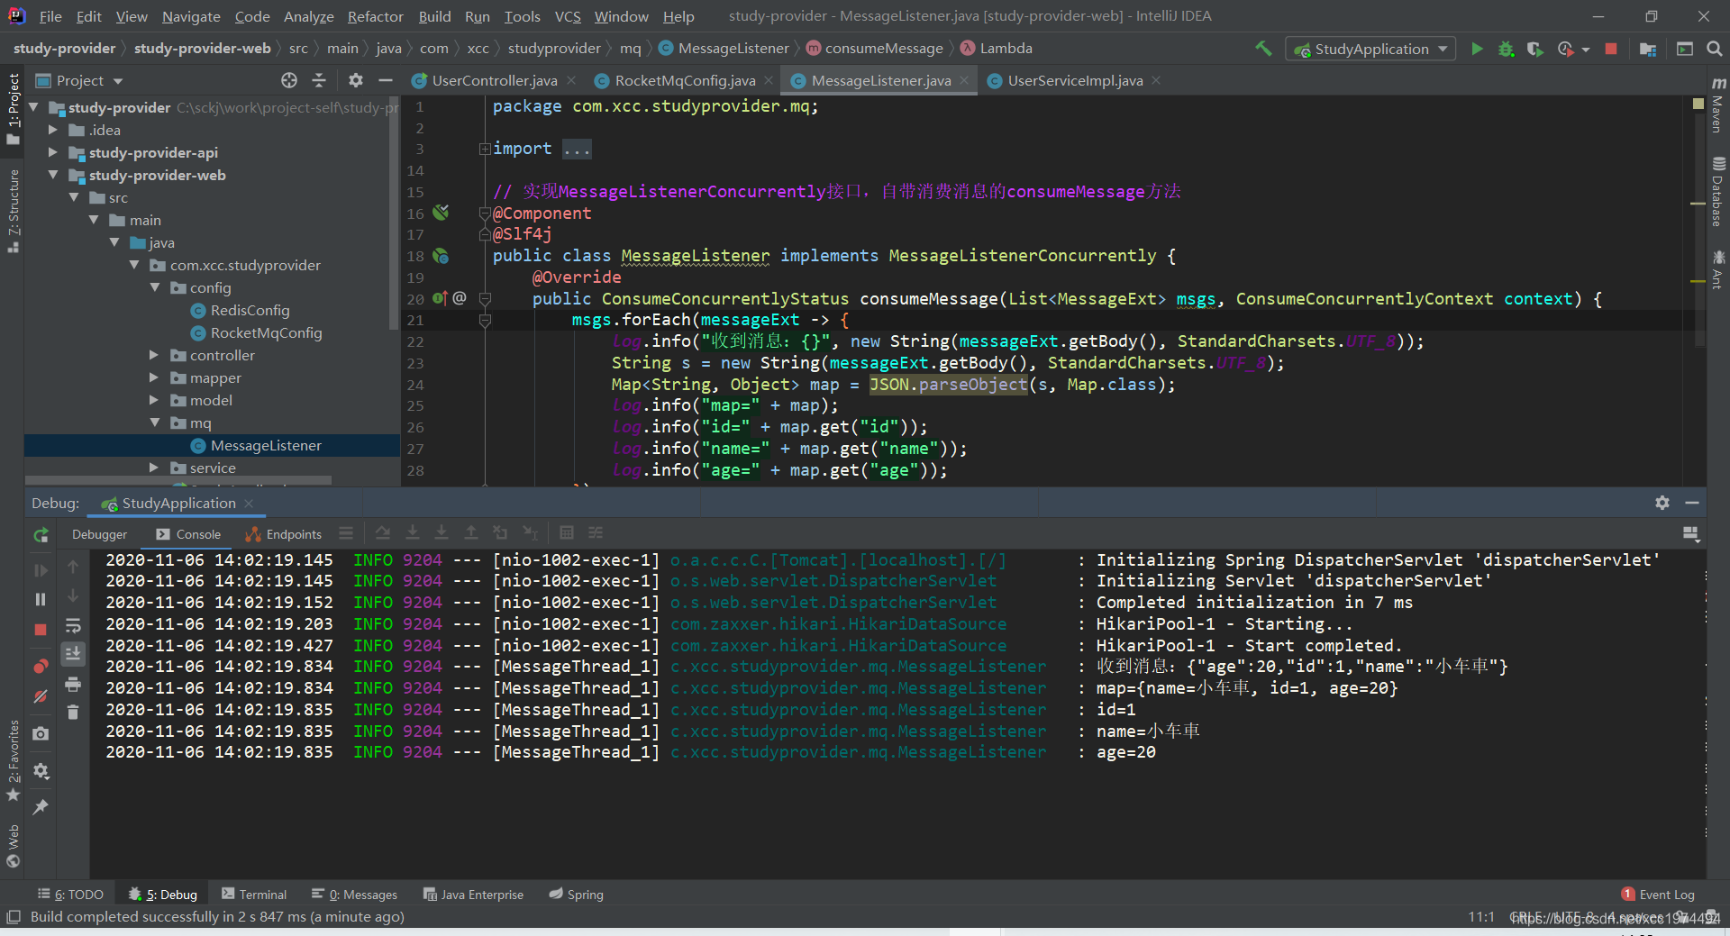This screenshot has width=1730, height=936.
Task: Open the Project view selector dropdown
Action: [x=79, y=80]
